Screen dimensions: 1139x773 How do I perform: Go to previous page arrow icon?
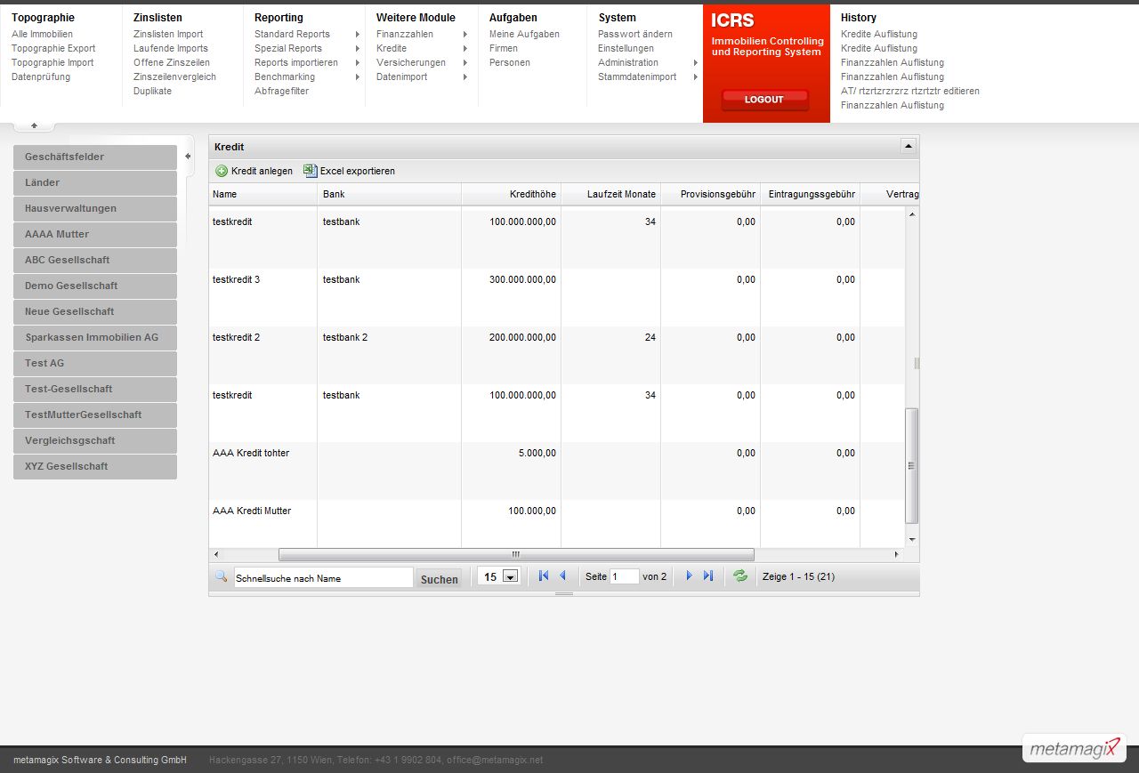pos(562,576)
